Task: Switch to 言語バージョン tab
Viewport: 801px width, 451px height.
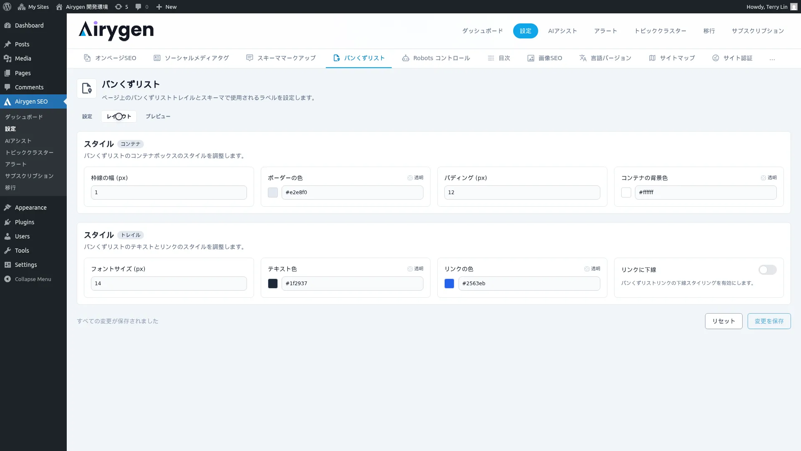Action: (605, 58)
